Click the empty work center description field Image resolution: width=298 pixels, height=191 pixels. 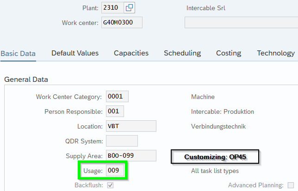pos(241,23)
